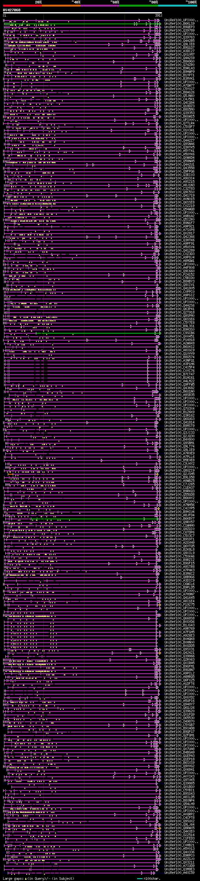Select label UniRef100_B9MST9
The width and height of the screenshot is (200, 881).
click(179, 426)
